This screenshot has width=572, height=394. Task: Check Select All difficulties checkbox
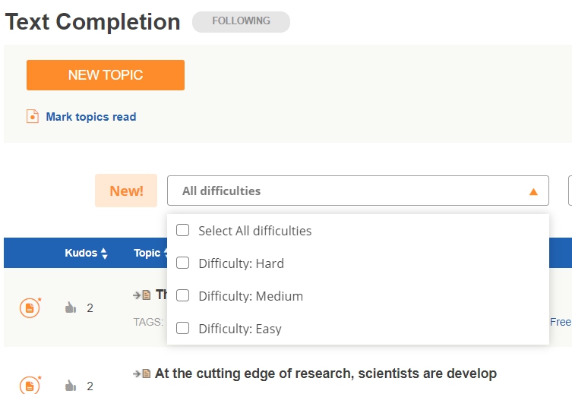(182, 230)
